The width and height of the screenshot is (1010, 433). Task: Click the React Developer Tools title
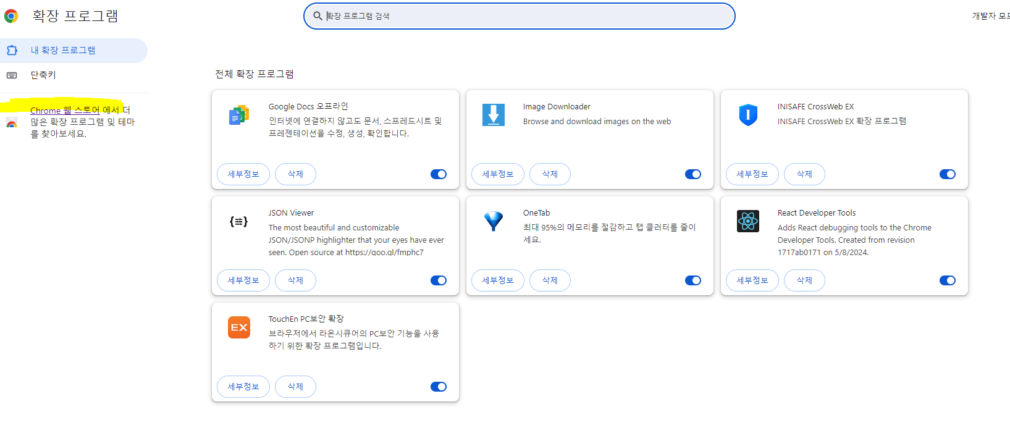coord(817,213)
